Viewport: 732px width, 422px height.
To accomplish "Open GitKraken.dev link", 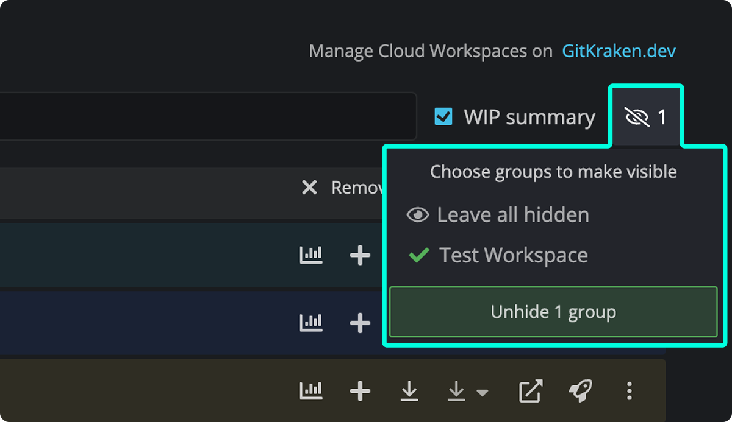I will [x=619, y=51].
